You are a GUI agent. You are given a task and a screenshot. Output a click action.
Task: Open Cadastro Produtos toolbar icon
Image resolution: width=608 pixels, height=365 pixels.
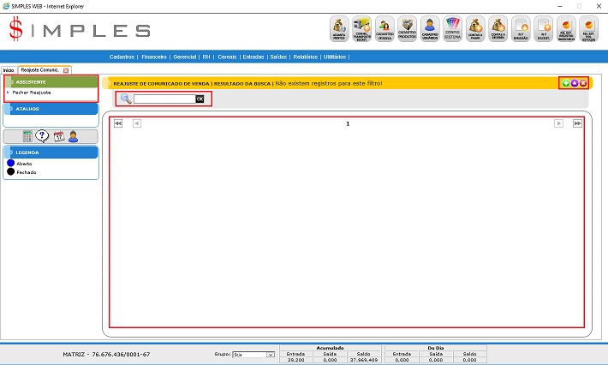(408, 29)
